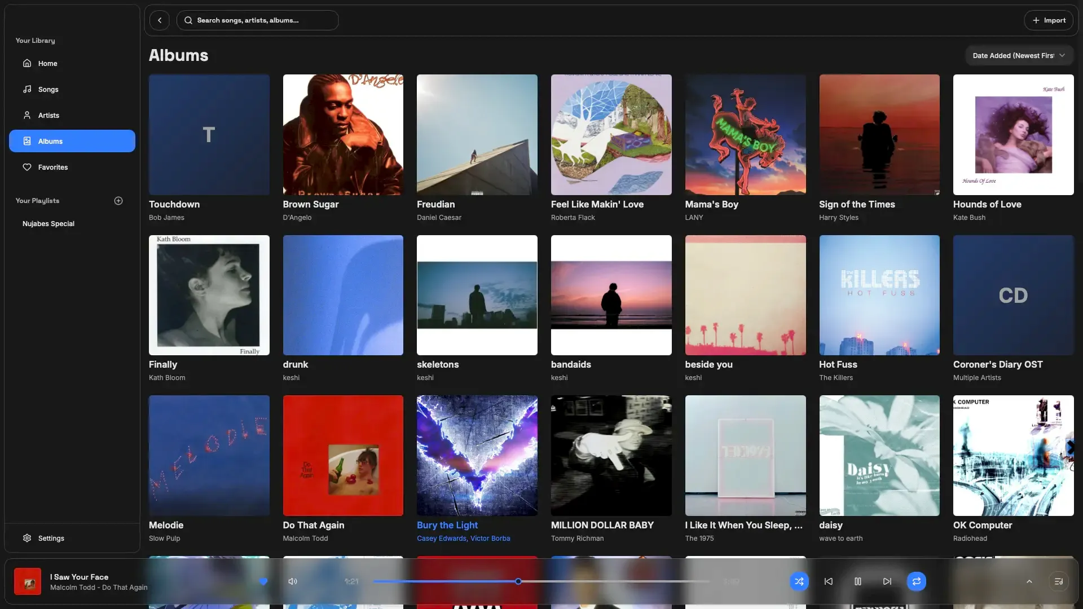Open the Home page icon in sidebar
Viewport: 1083px width, 609px height.
coord(27,63)
